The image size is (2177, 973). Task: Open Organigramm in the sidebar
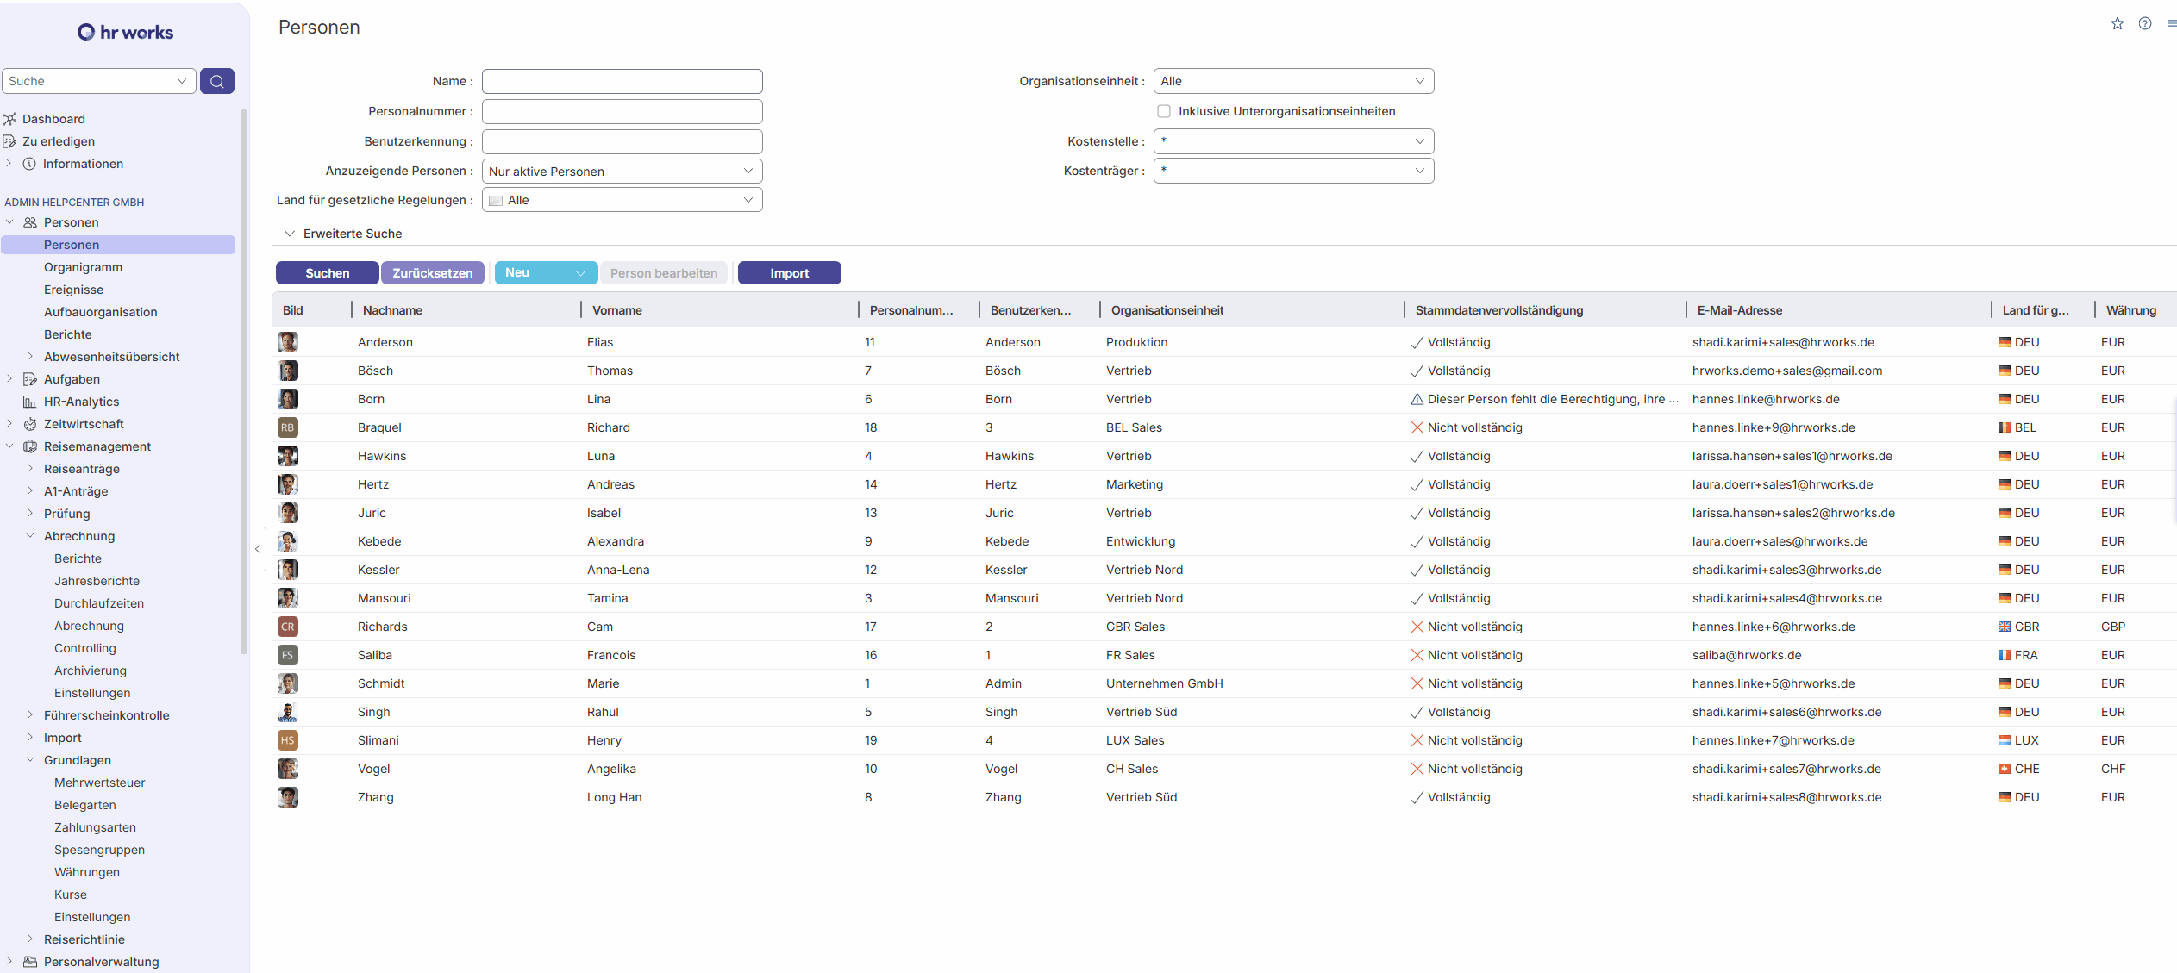click(83, 267)
